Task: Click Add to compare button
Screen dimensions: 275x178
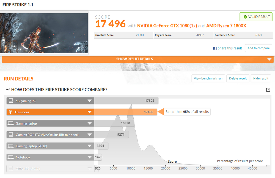Action: point(258,48)
